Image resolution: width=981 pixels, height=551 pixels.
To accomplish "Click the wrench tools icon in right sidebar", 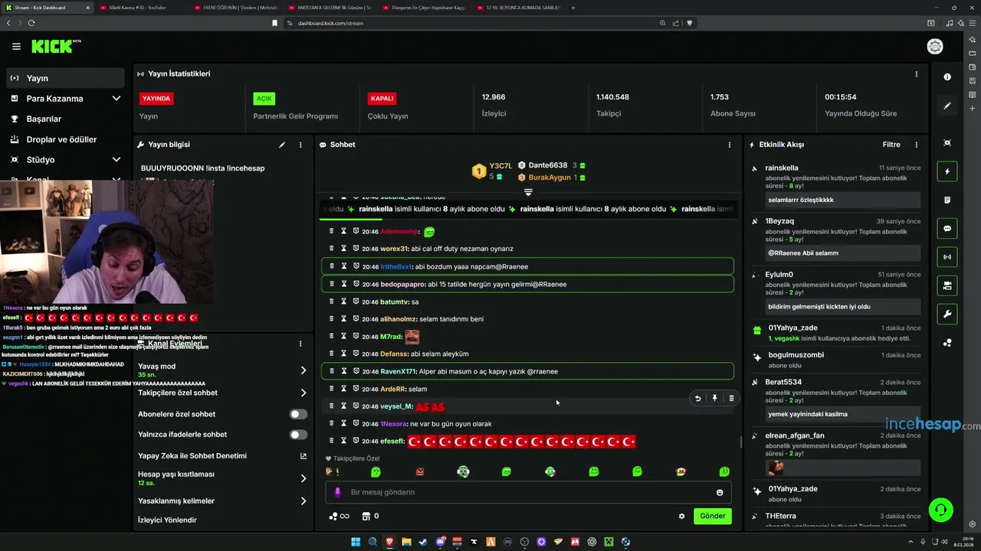I will coord(947,315).
